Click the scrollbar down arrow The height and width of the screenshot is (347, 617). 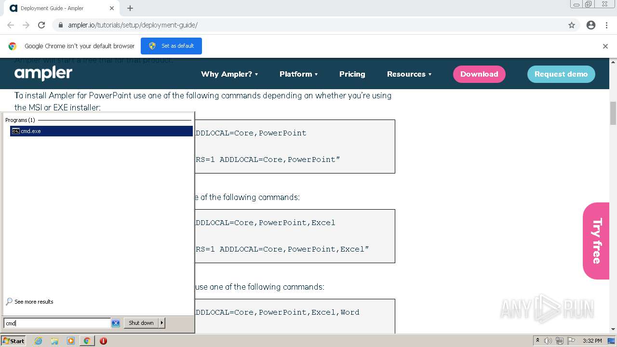[613, 329]
